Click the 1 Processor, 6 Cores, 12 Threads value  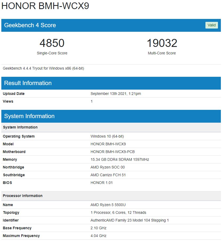coord(118,212)
